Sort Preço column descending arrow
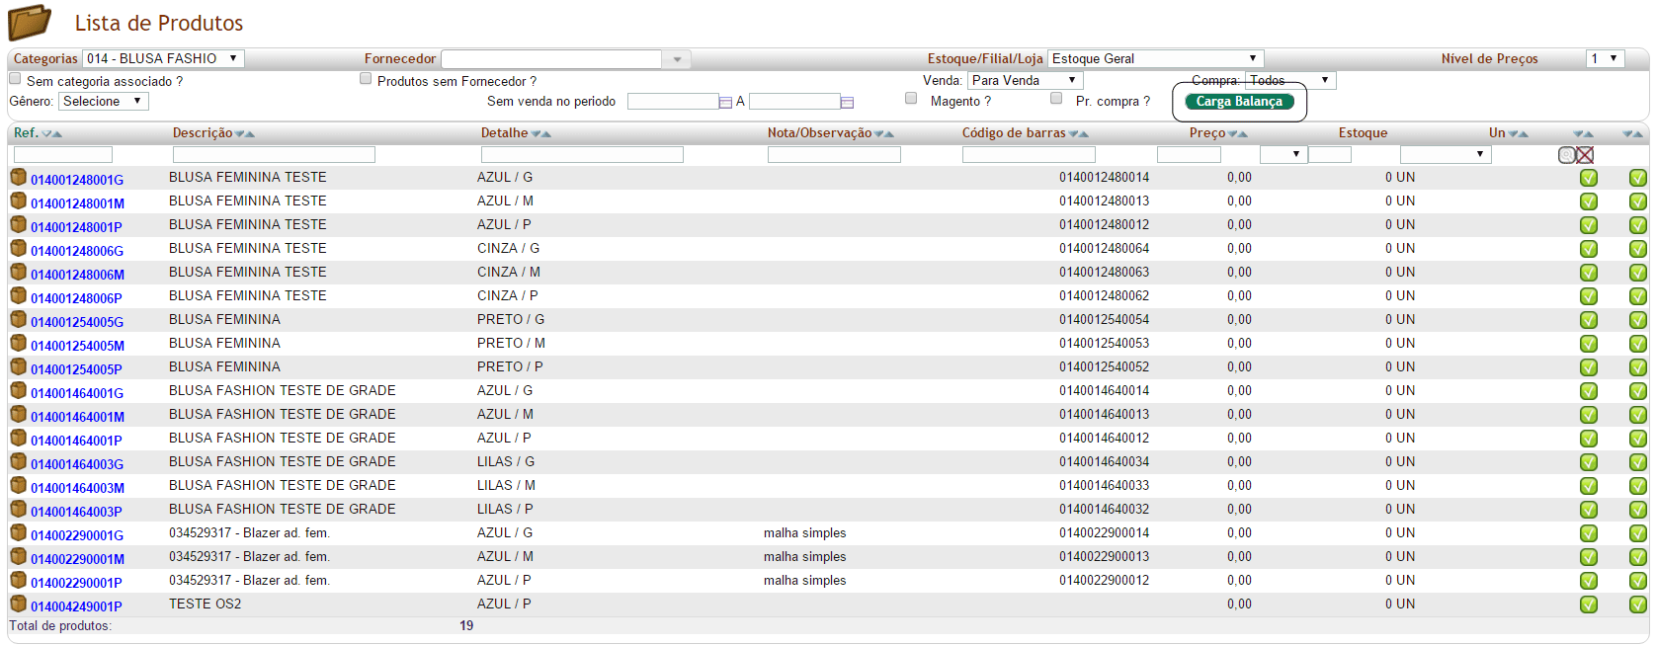The image size is (1656, 645). (x=1232, y=134)
